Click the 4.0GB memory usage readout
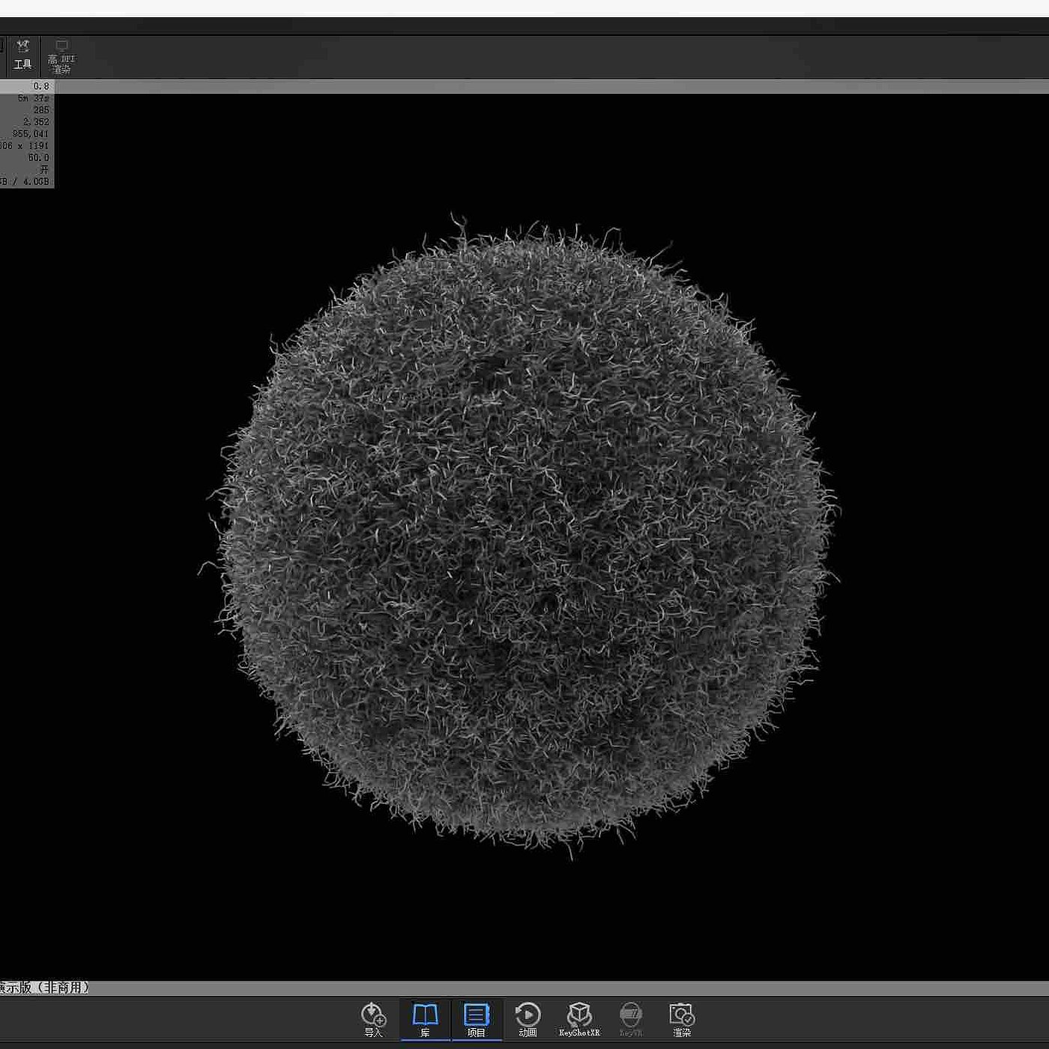 [35, 182]
